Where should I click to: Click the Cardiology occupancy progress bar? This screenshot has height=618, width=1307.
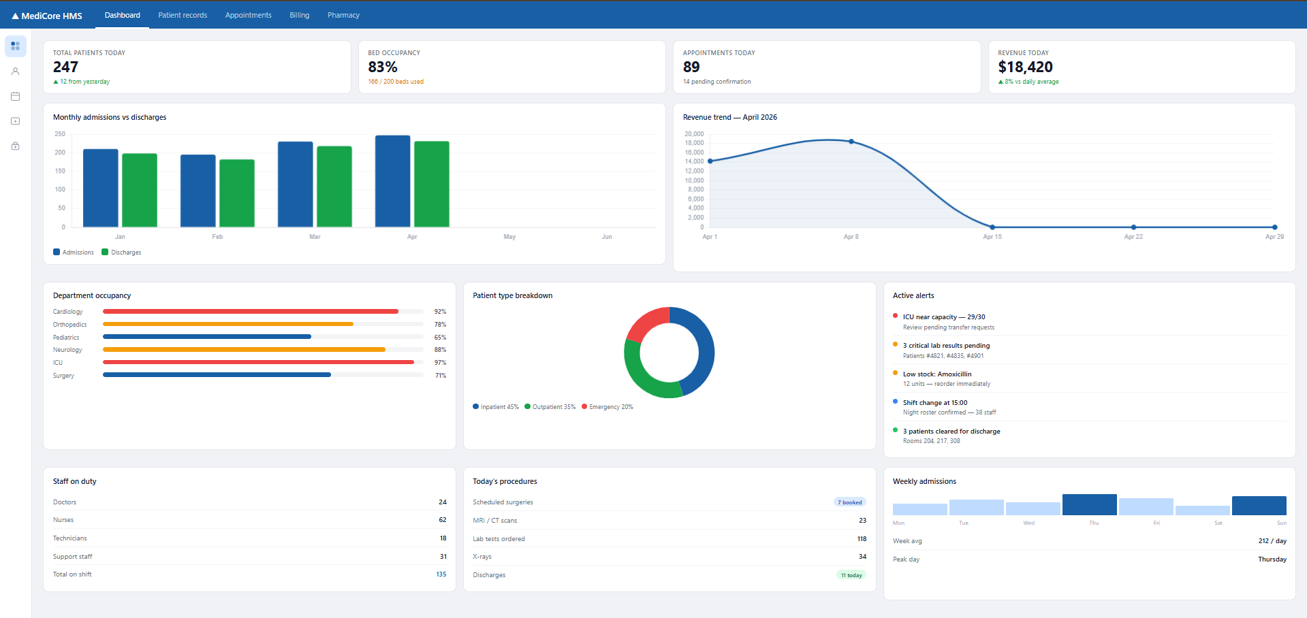[263, 311]
